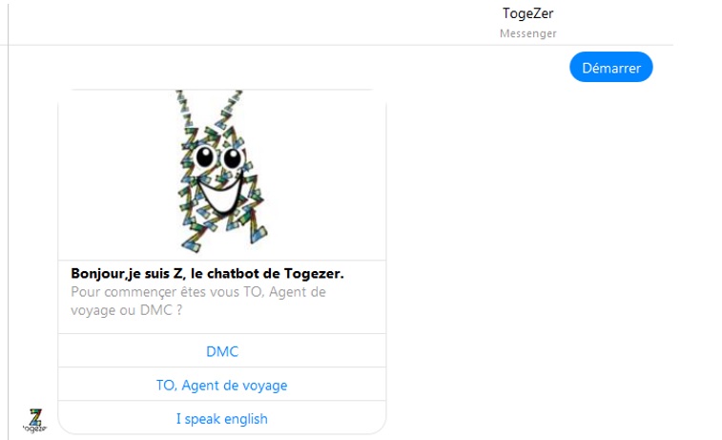The image size is (722, 440).
Task: Click the word Togezer in the card heading
Action: pos(314,274)
